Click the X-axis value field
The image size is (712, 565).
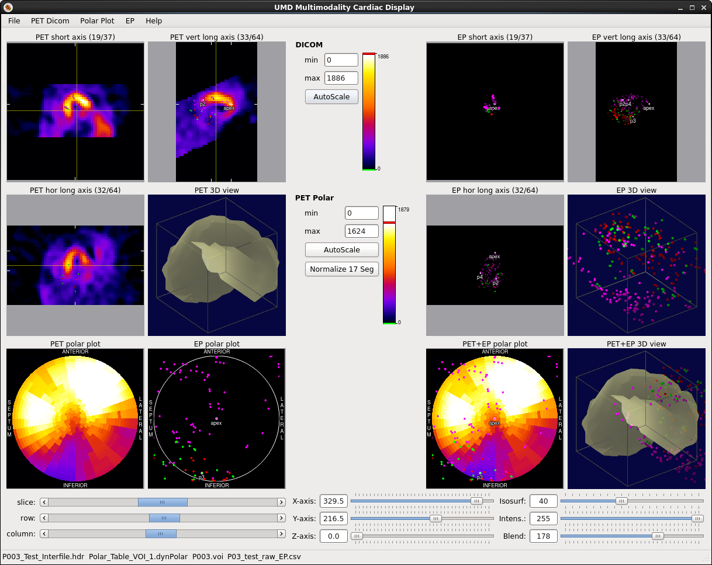333,501
